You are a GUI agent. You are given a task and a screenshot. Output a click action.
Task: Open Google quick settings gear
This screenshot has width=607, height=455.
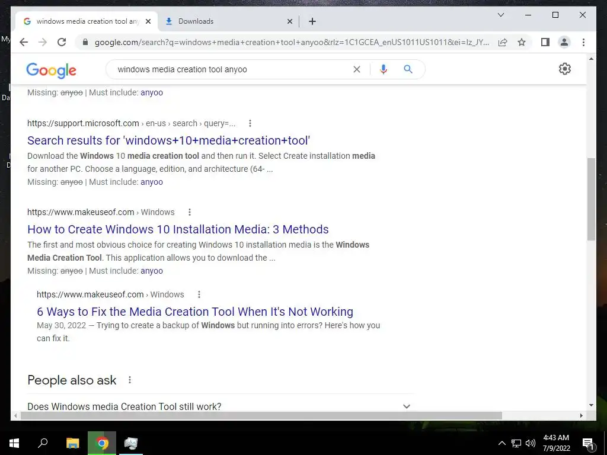pos(565,69)
